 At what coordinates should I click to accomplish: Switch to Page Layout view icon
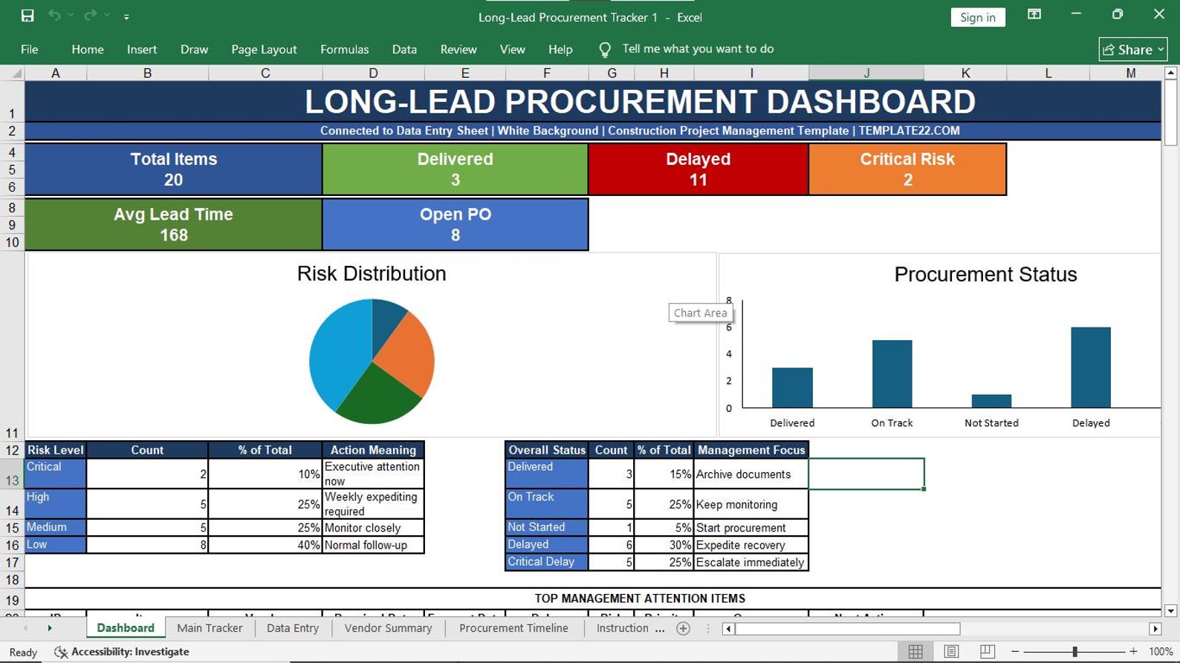pos(951,652)
